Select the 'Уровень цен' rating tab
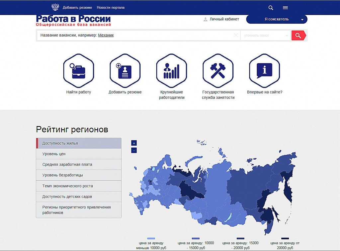The width and height of the screenshot is (340, 251). click(x=79, y=154)
